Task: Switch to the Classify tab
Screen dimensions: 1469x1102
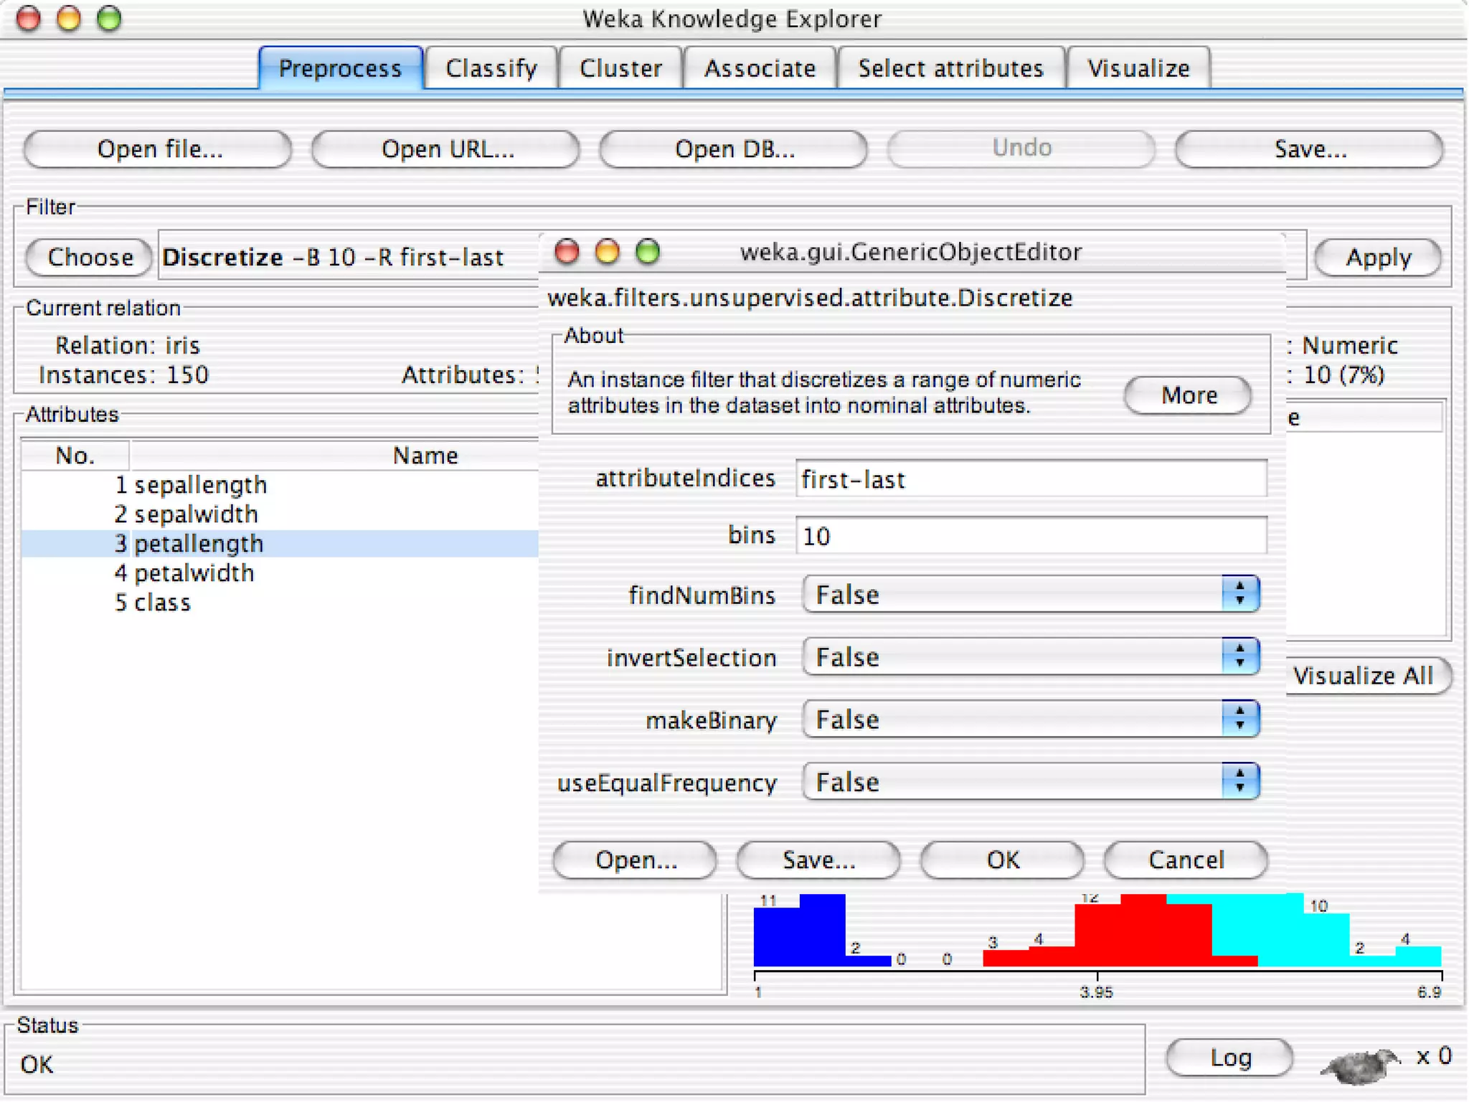Action: (x=491, y=68)
